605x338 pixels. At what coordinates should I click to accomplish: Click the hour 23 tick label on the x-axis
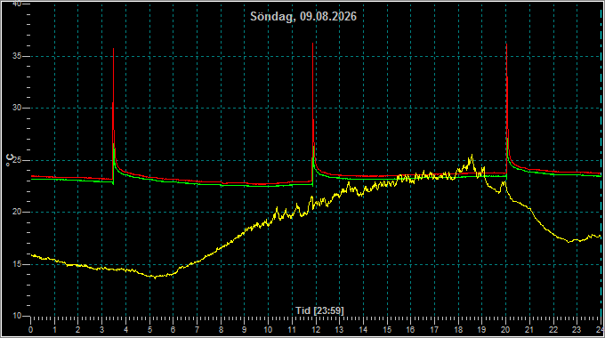click(577, 330)
